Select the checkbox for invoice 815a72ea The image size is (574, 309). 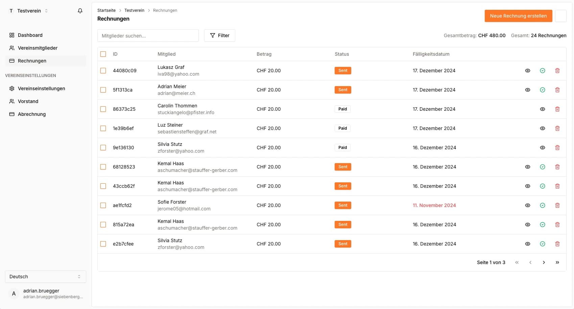(x=103, y=225)
